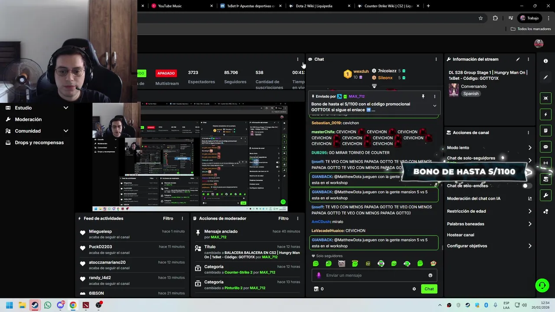
Task: Open chat settings gear icon
Action: (x=414, y=289)
